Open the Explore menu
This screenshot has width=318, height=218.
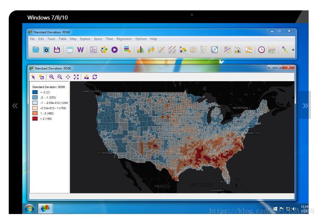tap(85, 39)
